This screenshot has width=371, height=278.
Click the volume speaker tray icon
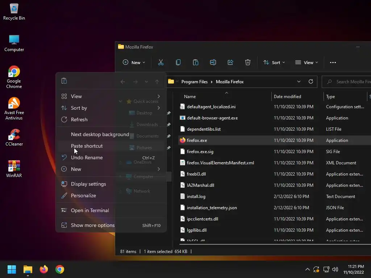[x=335, y=269]
